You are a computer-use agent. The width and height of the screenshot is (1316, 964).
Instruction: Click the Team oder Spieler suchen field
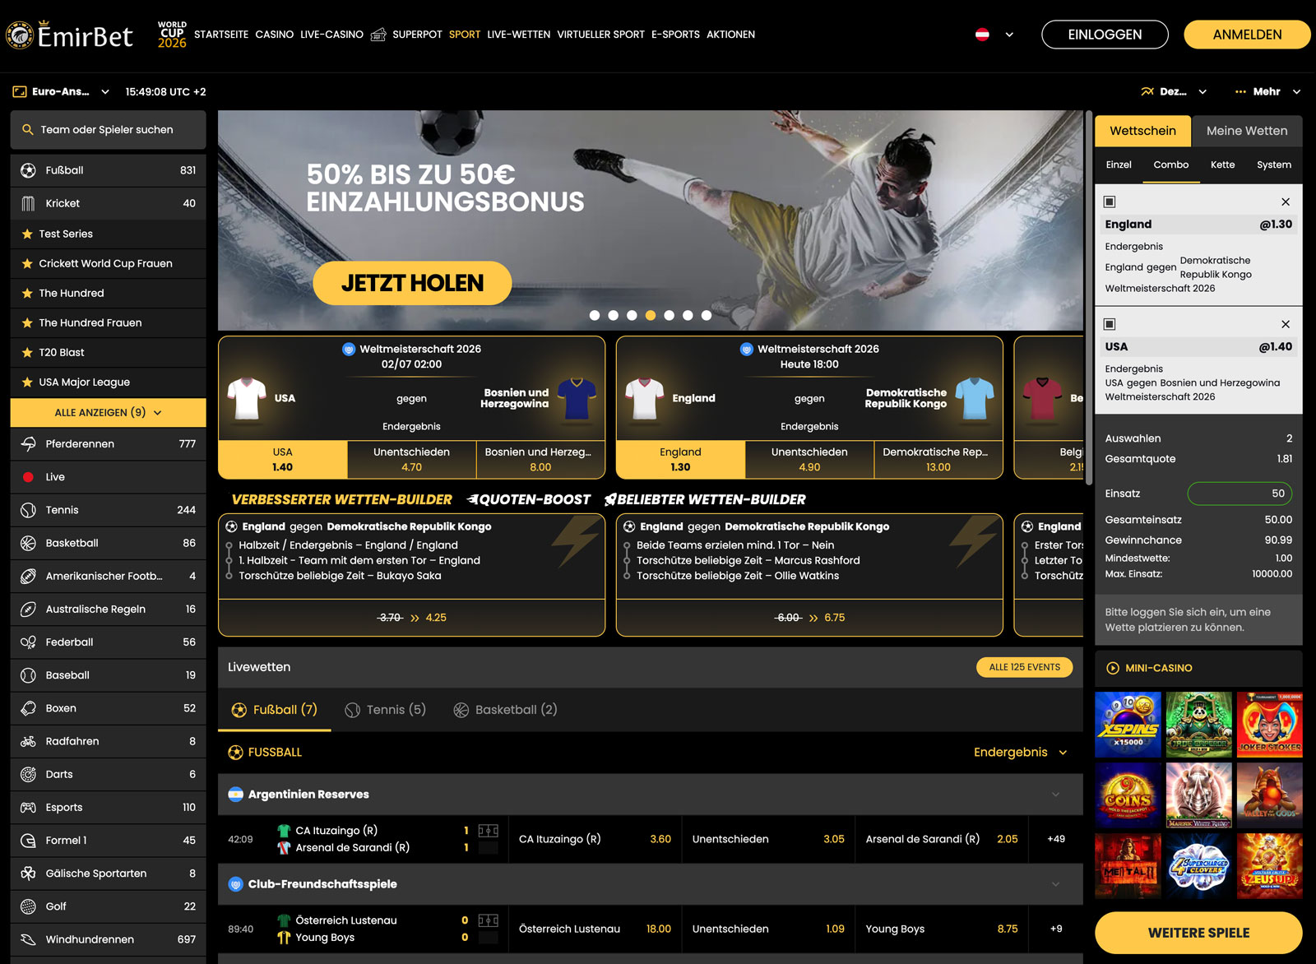[109, 130]
